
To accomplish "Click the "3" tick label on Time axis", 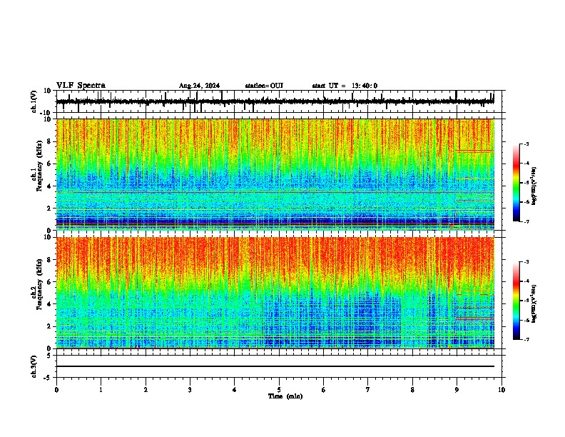I will click(190, 390).
